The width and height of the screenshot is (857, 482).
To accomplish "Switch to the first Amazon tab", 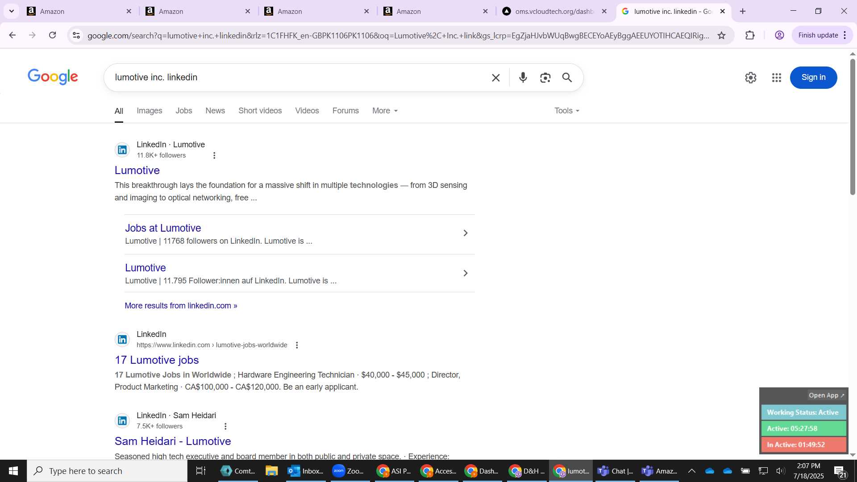I will coord(79,11).
